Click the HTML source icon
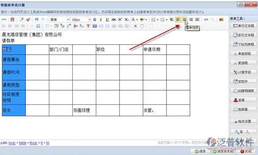258x155 pixels. pyautogui.click(x=4, y=19)
